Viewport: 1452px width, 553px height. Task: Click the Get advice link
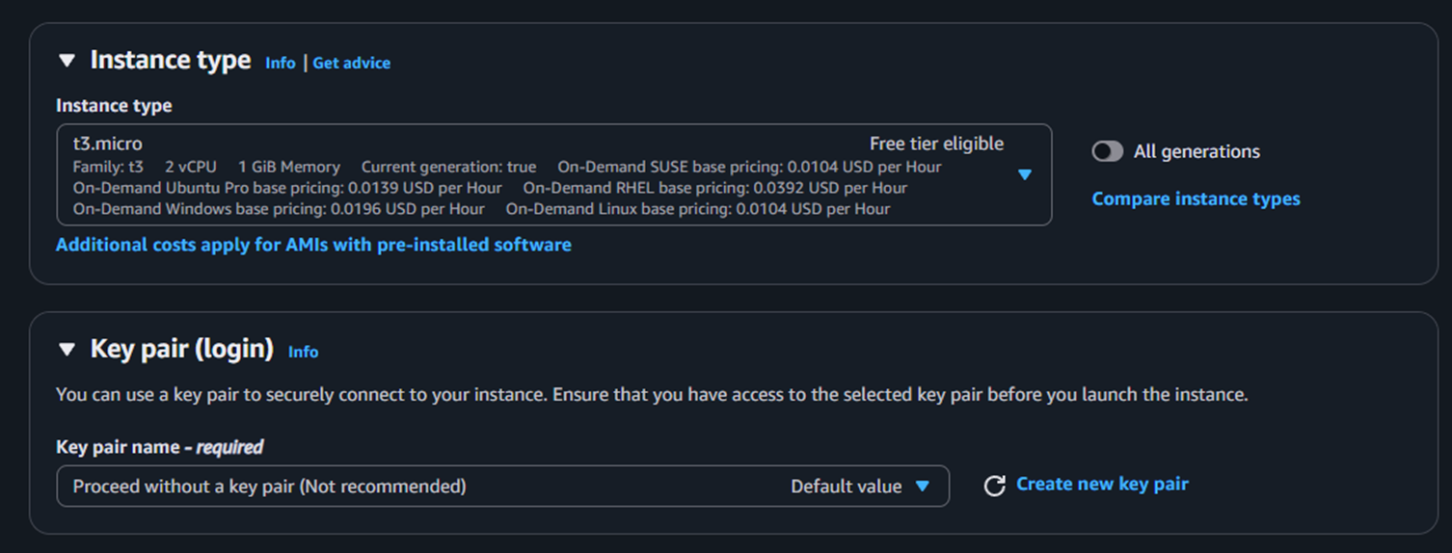(351, 63)
